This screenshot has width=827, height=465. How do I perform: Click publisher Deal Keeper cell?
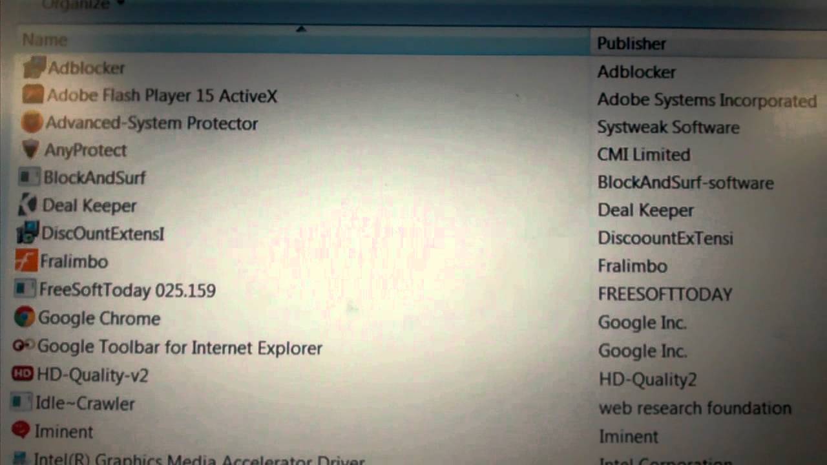tap(645, 210)
